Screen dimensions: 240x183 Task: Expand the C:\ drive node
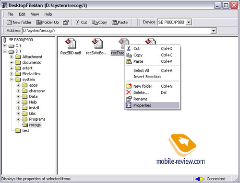(5, 46)
